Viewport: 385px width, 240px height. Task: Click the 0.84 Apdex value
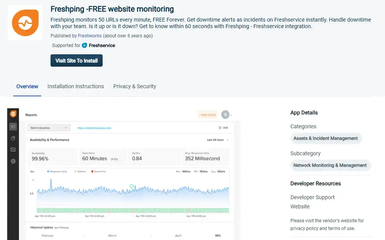137,159
